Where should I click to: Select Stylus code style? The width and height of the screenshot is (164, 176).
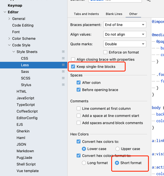coord(26,85)
